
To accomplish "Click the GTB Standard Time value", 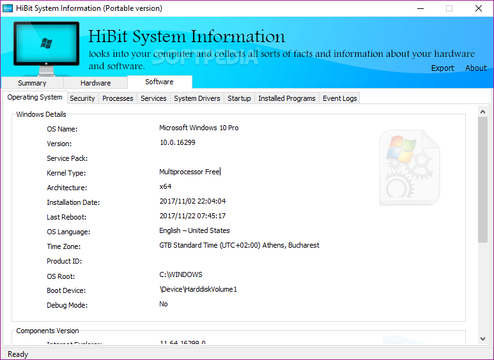I will point(239,246).
